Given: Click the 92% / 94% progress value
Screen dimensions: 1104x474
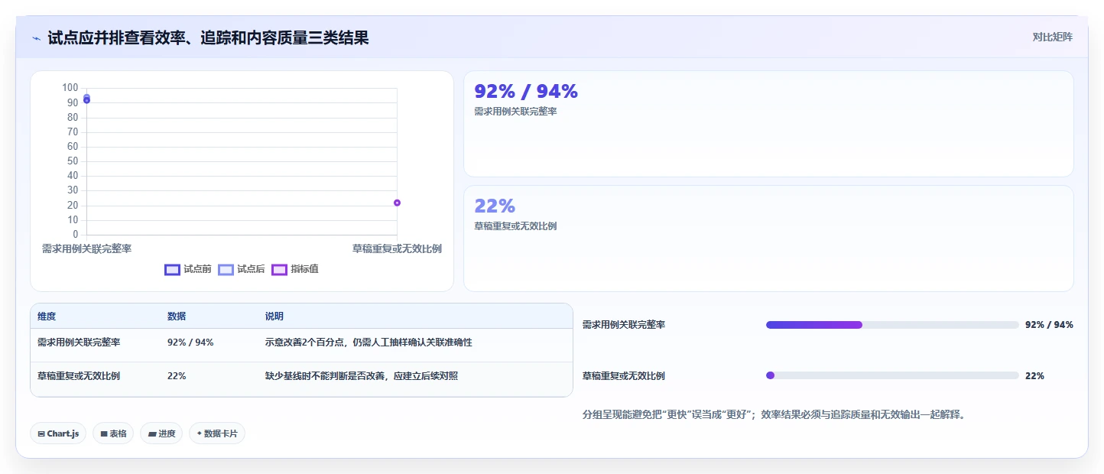Looking at the screenshot, I should point(1049,325).
